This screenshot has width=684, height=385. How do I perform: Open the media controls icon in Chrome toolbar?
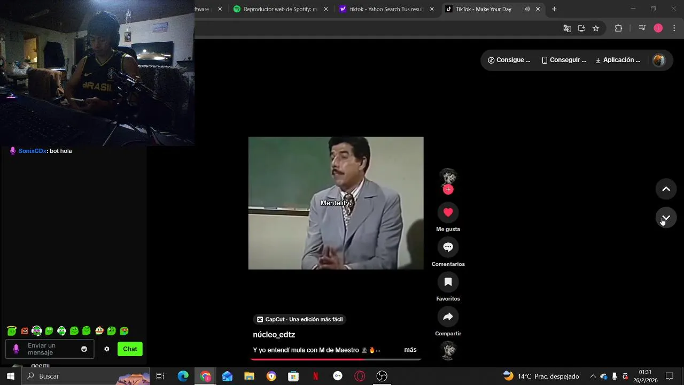(x=642, y=28)
